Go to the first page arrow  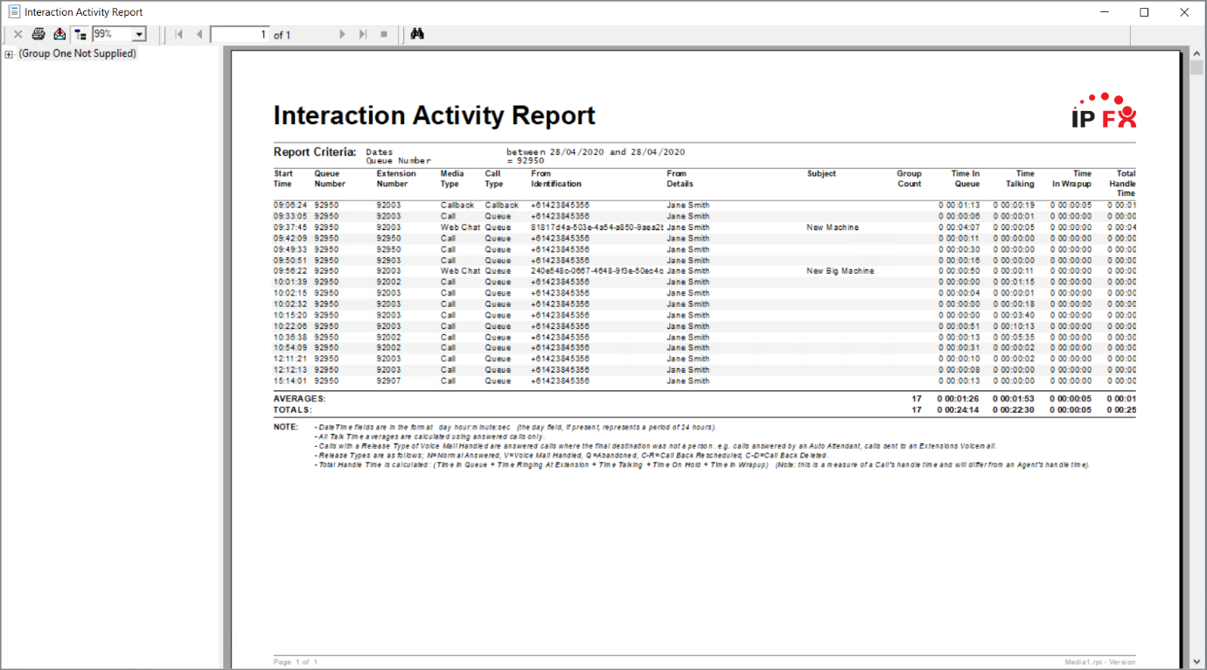click(x=179, y=34)
